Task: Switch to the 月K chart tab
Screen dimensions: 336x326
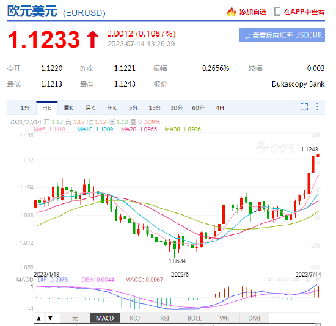Action: click(x=90, y=108)
